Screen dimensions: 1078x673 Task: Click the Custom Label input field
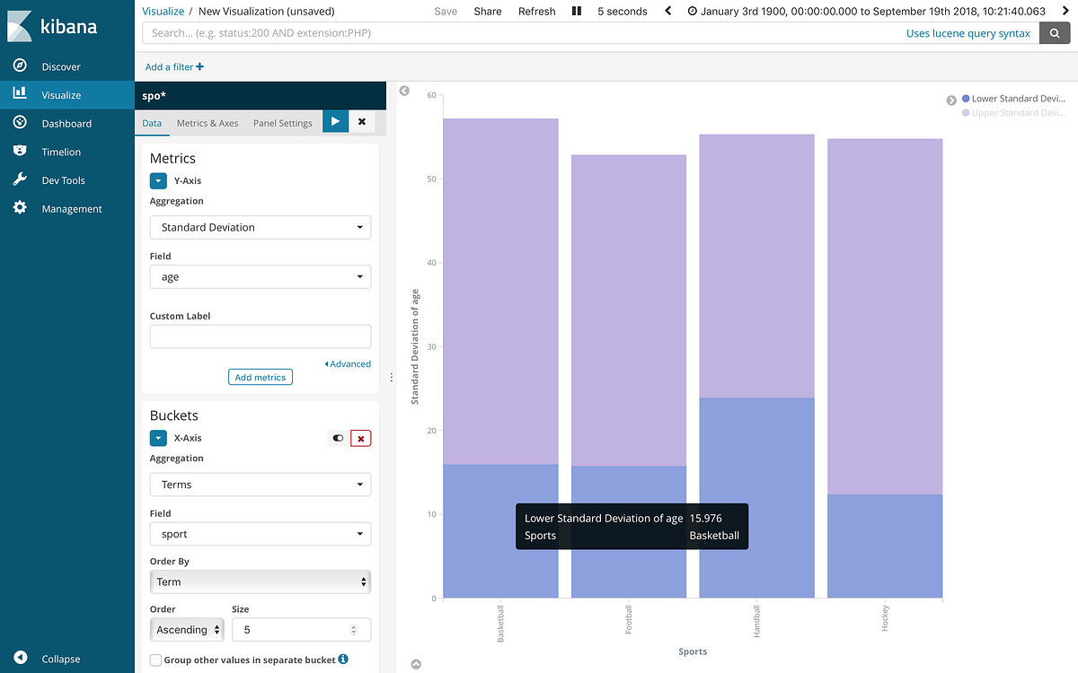tap(260, 336)
